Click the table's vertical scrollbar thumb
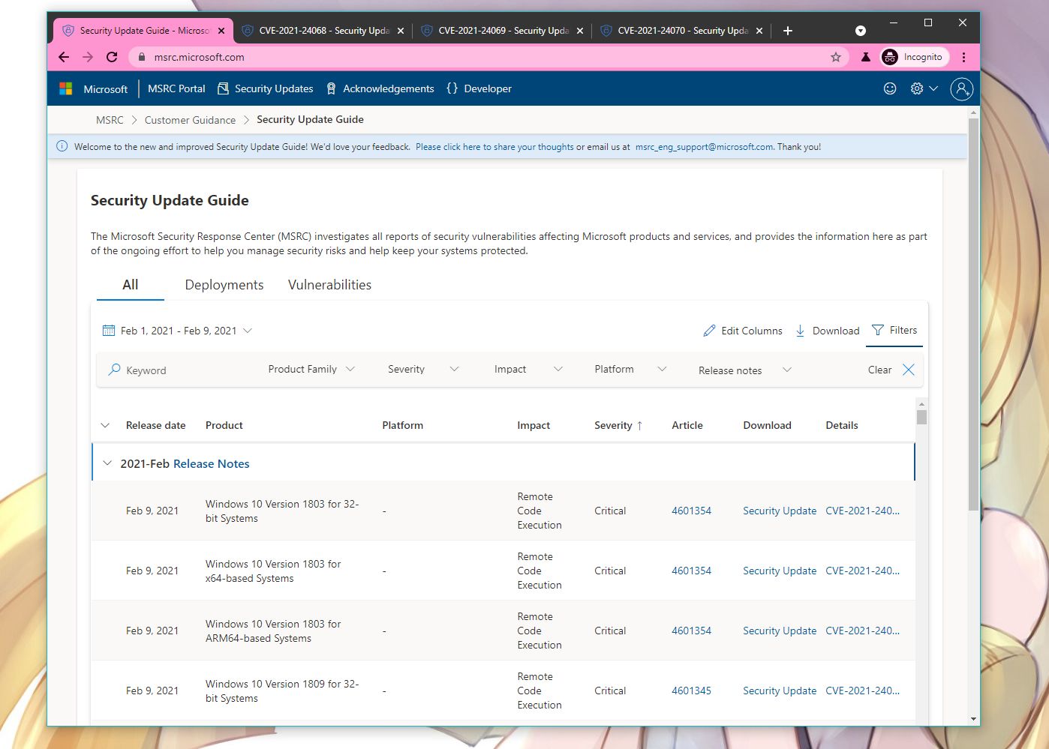 click(921, 417)
